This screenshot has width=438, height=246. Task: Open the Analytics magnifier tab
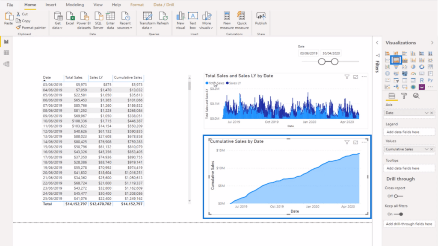(x=416, y=96)
